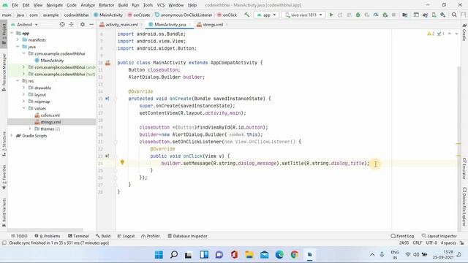
Task: Open the Refactor menu
Action: (x=107, y=5)
